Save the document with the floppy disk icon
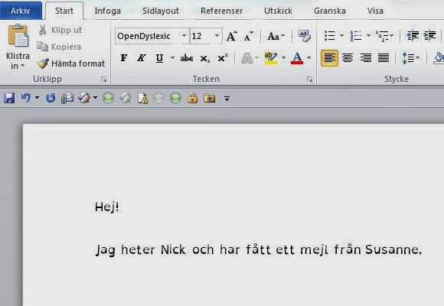Screen dimensions: 444x306 point(9,98)
